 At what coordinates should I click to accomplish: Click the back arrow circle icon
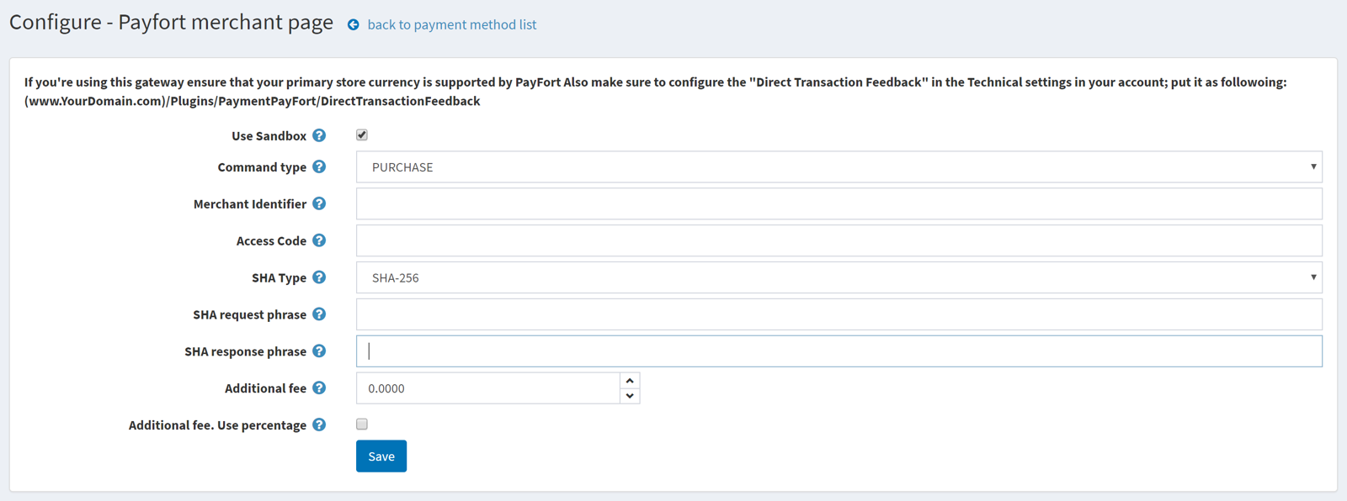click(x=354, y=25)
